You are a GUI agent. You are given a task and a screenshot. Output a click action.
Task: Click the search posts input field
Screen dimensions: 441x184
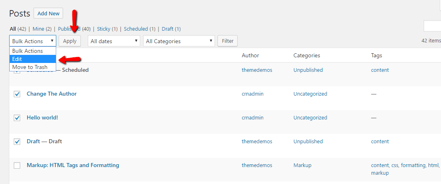tap(432, 26)
